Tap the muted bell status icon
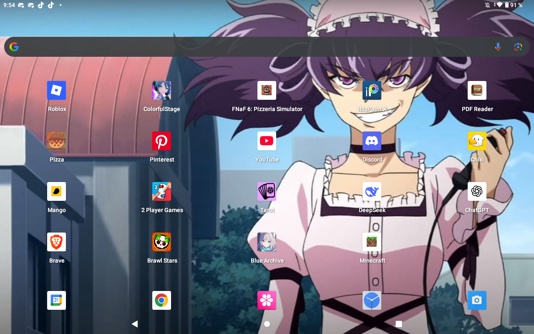The height and width of the screenshot is (334, 534). pyautogui.click(x=487, y=5)
